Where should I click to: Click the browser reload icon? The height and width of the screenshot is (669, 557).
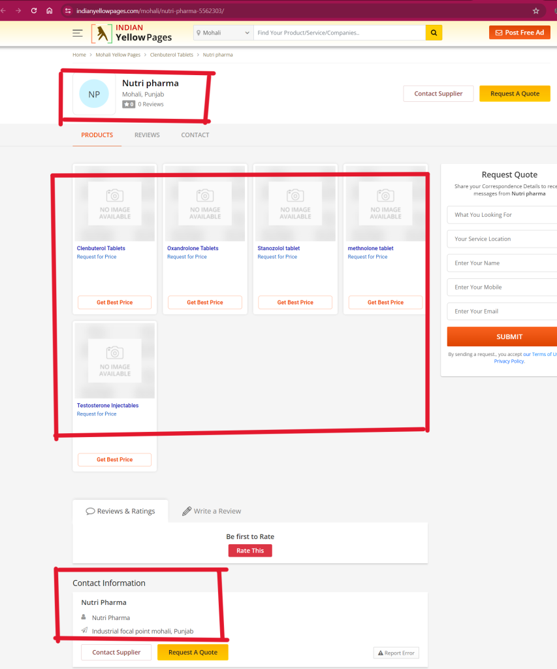click(x=34, y=10)
